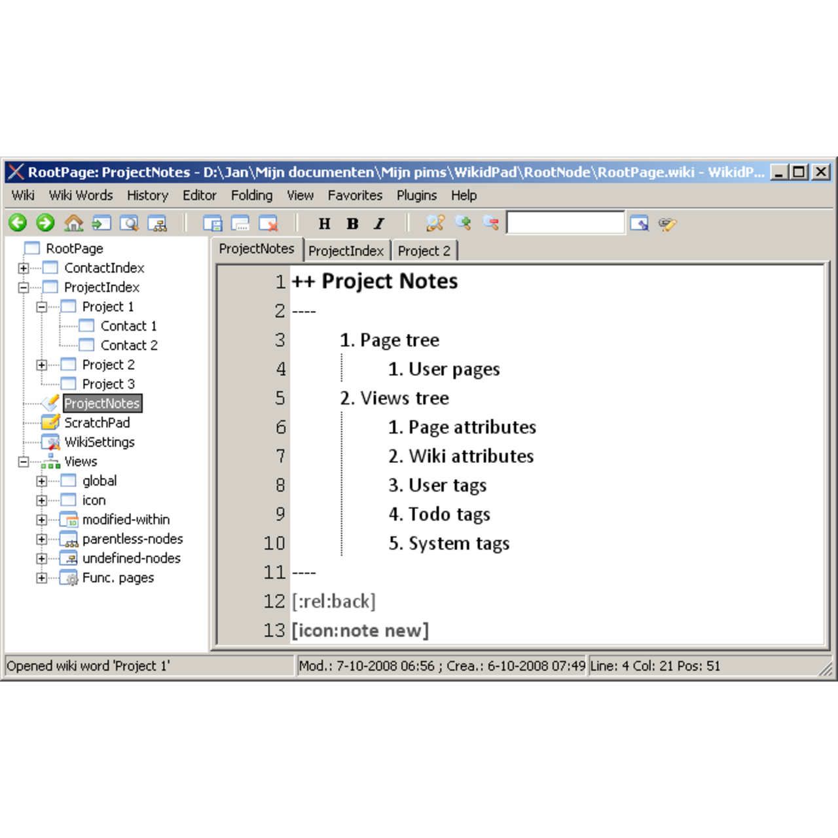Expand the Func. pages node
838x838 pixels.
pyautogui.click(x=41, y=577)
